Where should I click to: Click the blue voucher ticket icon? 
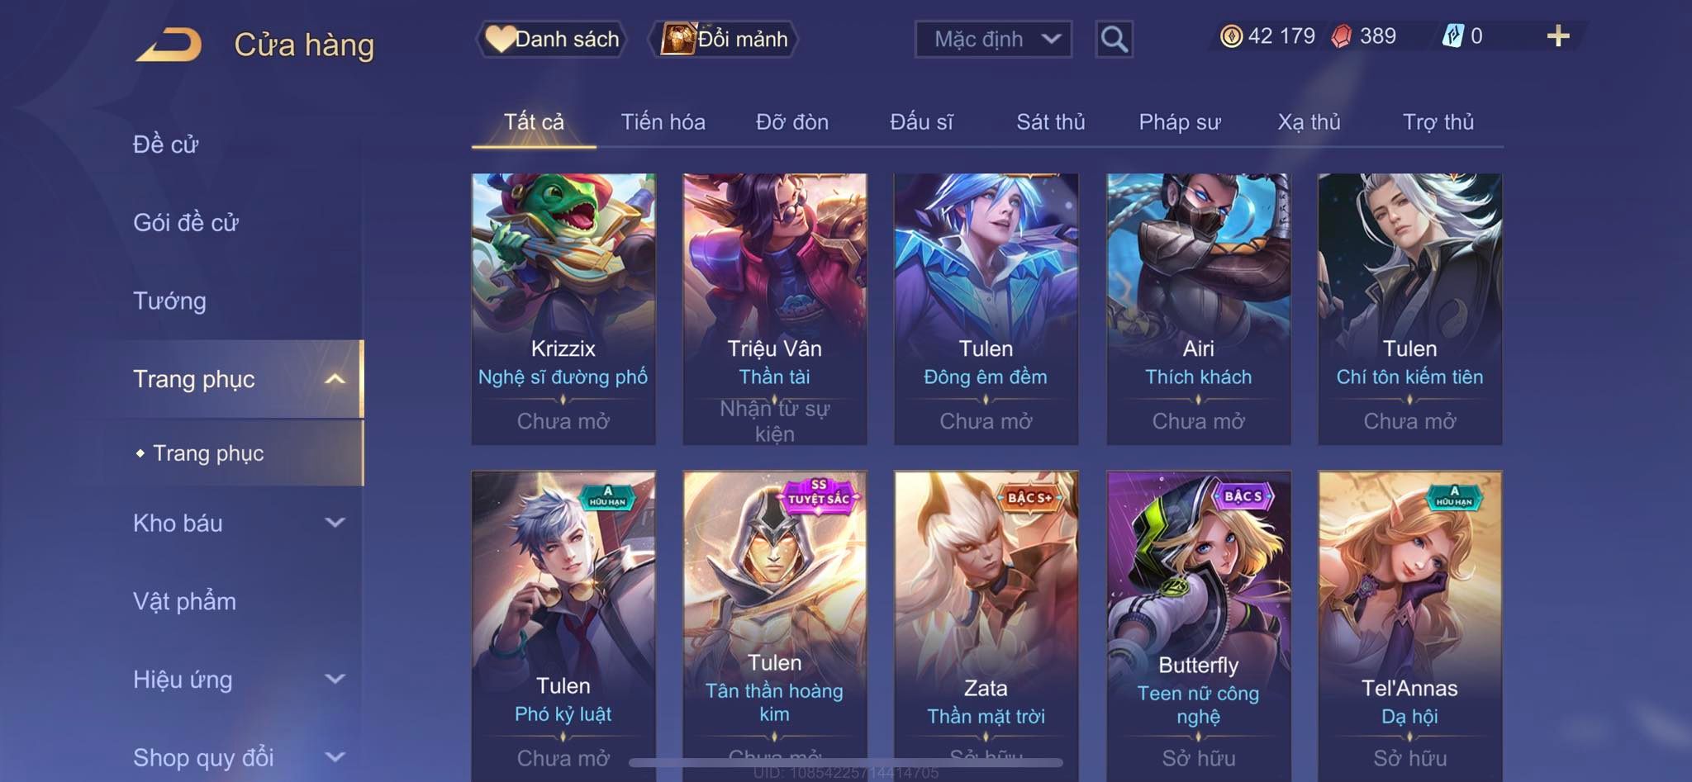(x=1453, y=36)
